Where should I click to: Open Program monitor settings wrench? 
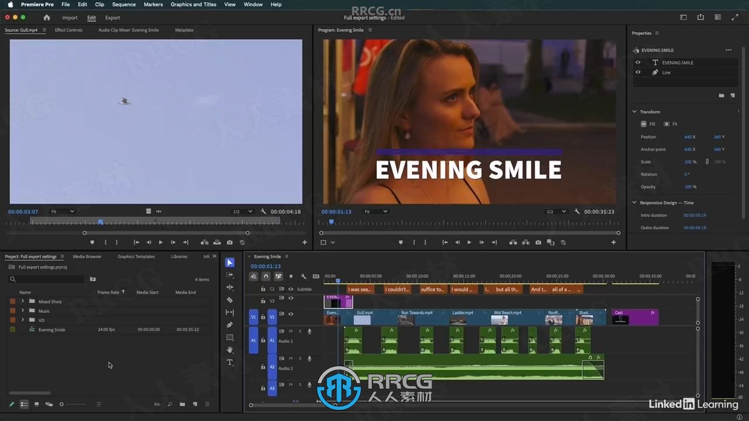[577, 212]
